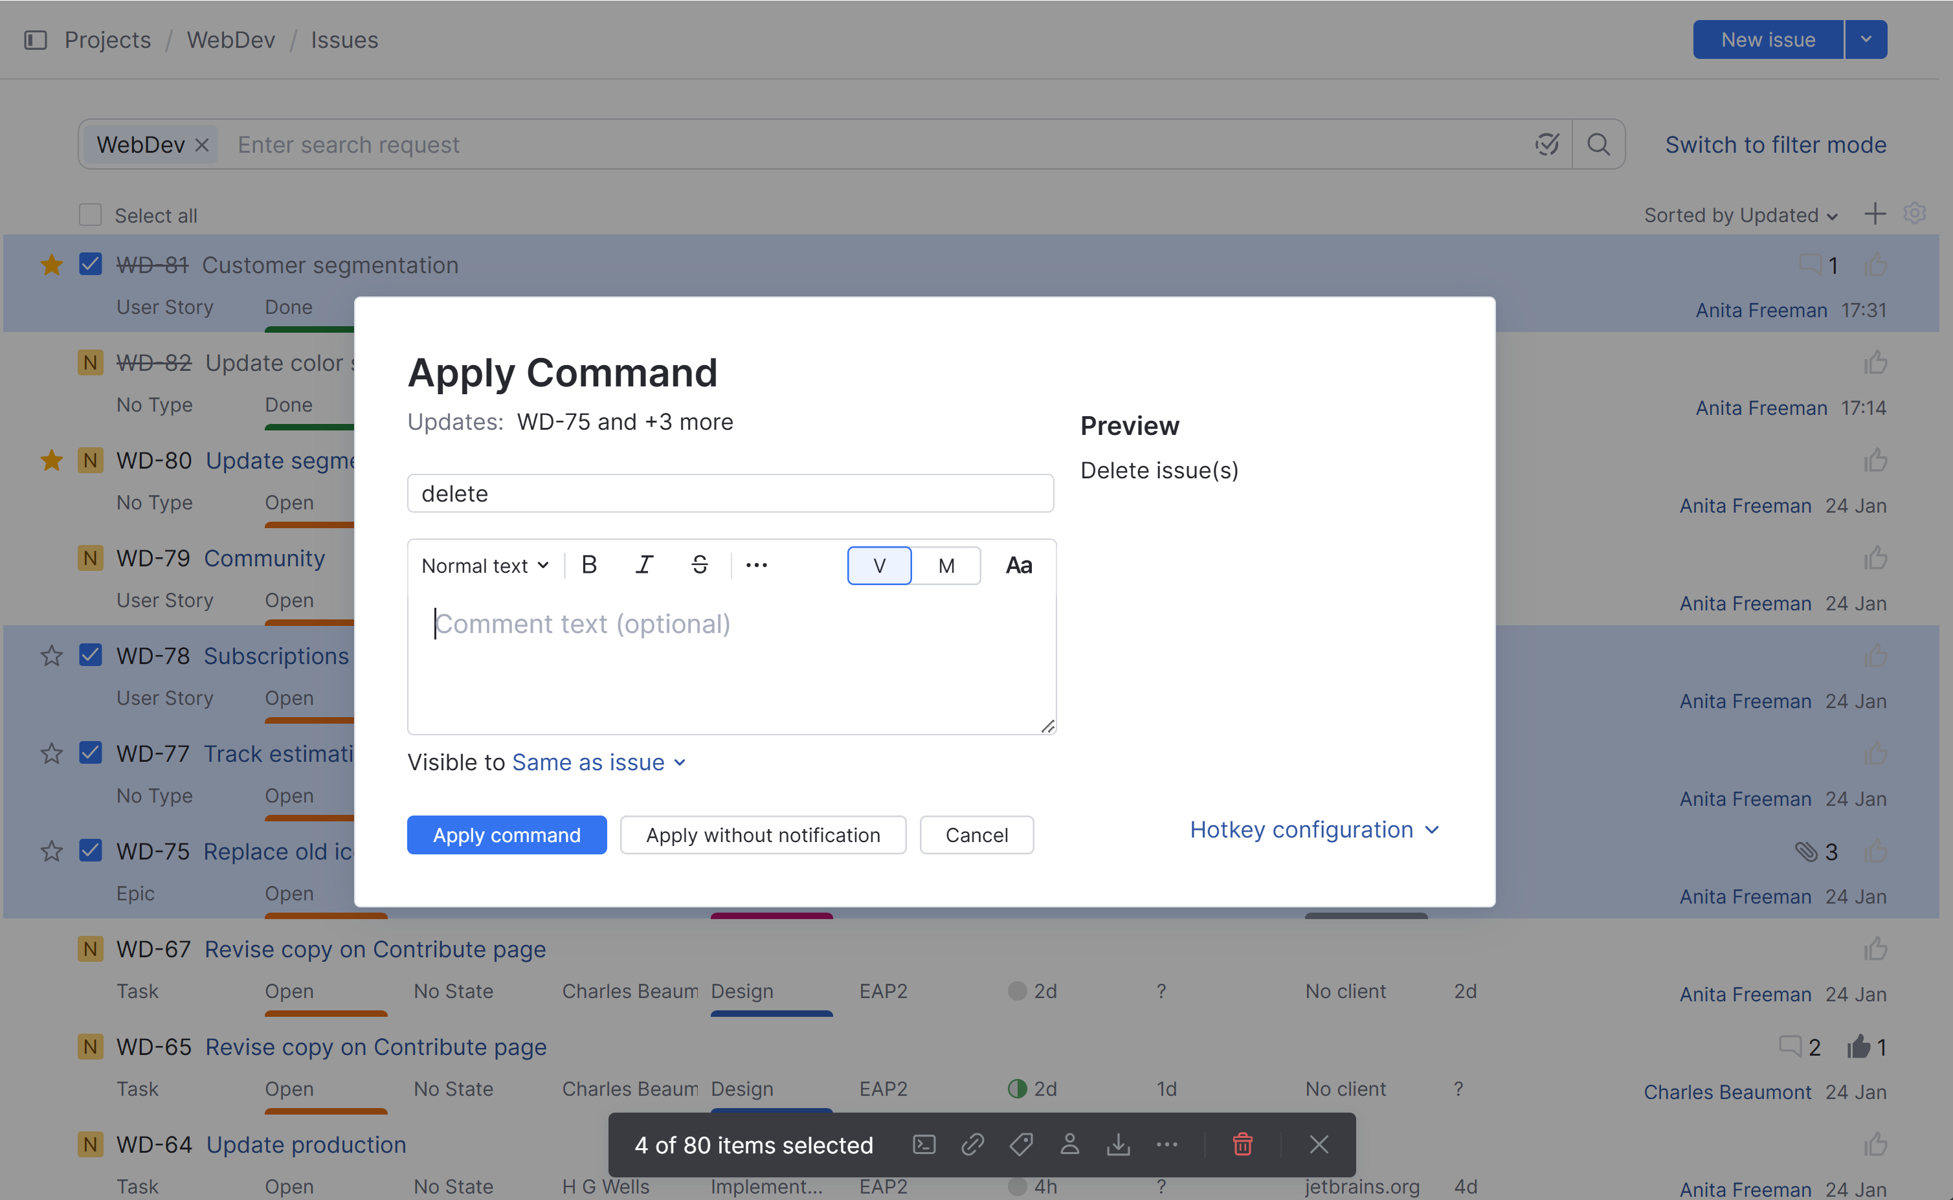Select the Italic formatting icon

(644, 564)
